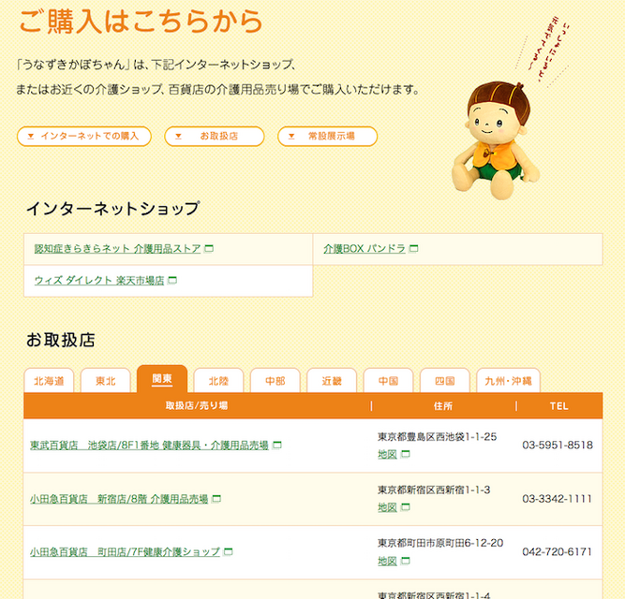This screenshot has width=625, height=599.
Task: Open 認知症きらきらネット 介護用品ストア link
Action: 117,249
